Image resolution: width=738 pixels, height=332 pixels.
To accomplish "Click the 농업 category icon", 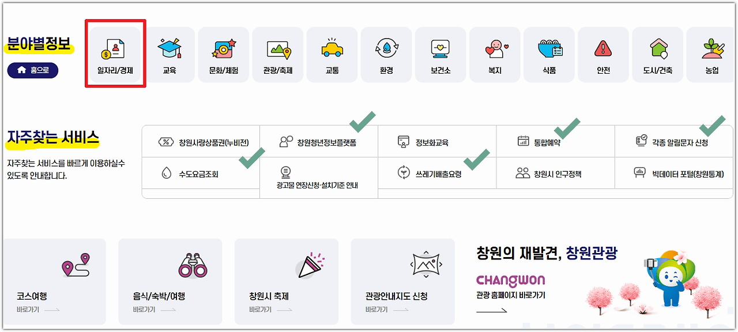I will [x=711, y=55].
